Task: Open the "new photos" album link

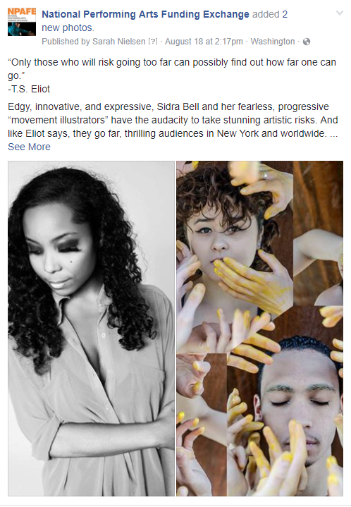Action: (x=67, y=28)
